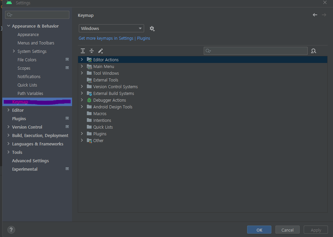The width and height of the screenshot is (333, 237).
Task: Focus the keymap action search field
Action: pos(256,51)
